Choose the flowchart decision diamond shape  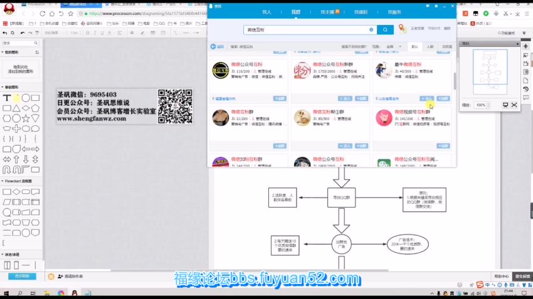coord(16,191)
